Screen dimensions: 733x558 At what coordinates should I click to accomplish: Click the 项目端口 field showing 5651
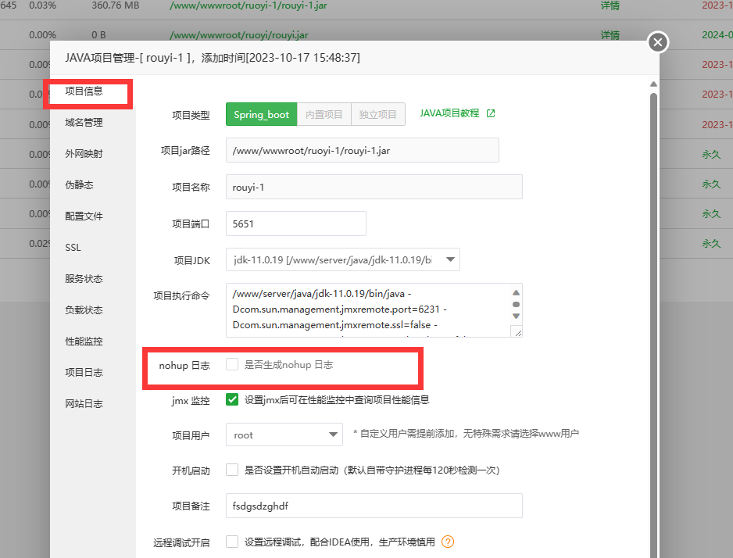(296, 224)
